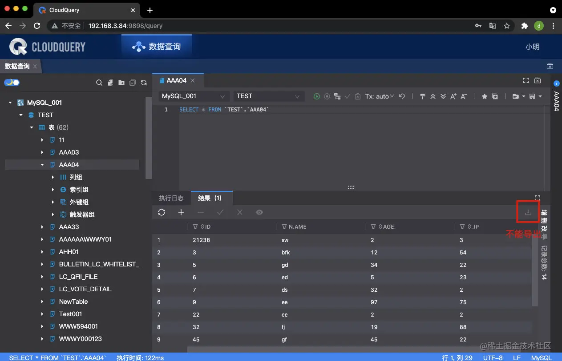Toggle the eye preview icon in the results toolbar
The width and height of the screenshot is (562, 361).
tap(259, 212)
